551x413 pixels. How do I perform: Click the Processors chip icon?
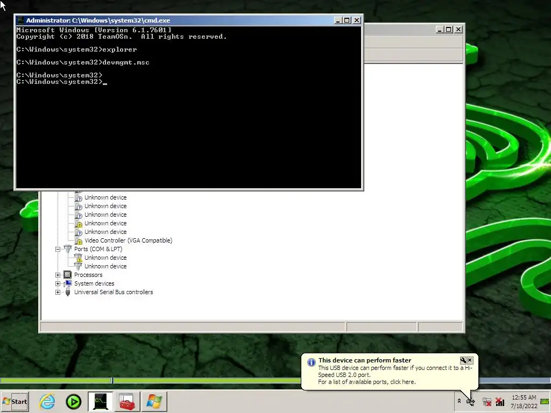67,275
